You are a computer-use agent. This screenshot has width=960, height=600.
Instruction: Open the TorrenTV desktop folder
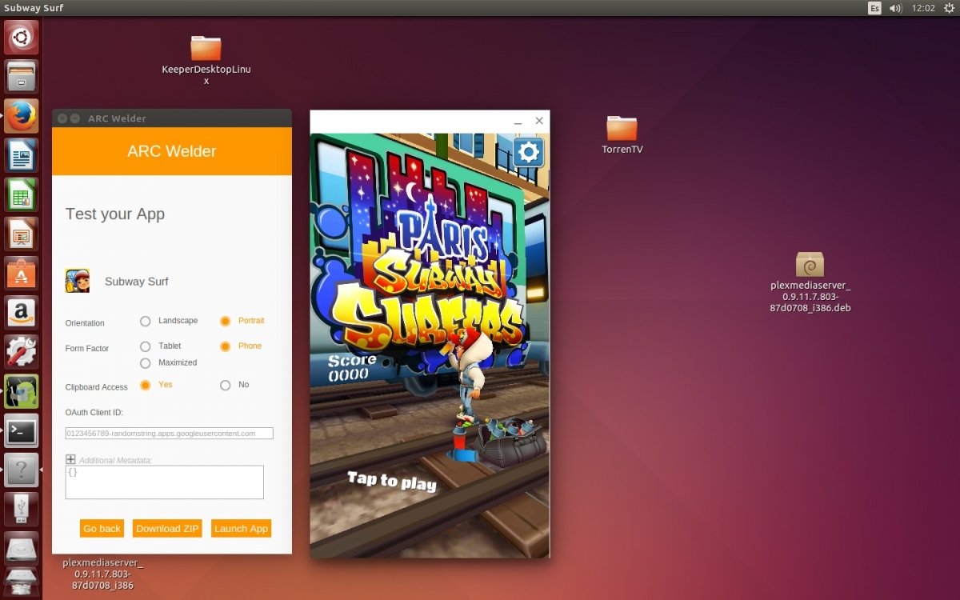tap(622, 135)
